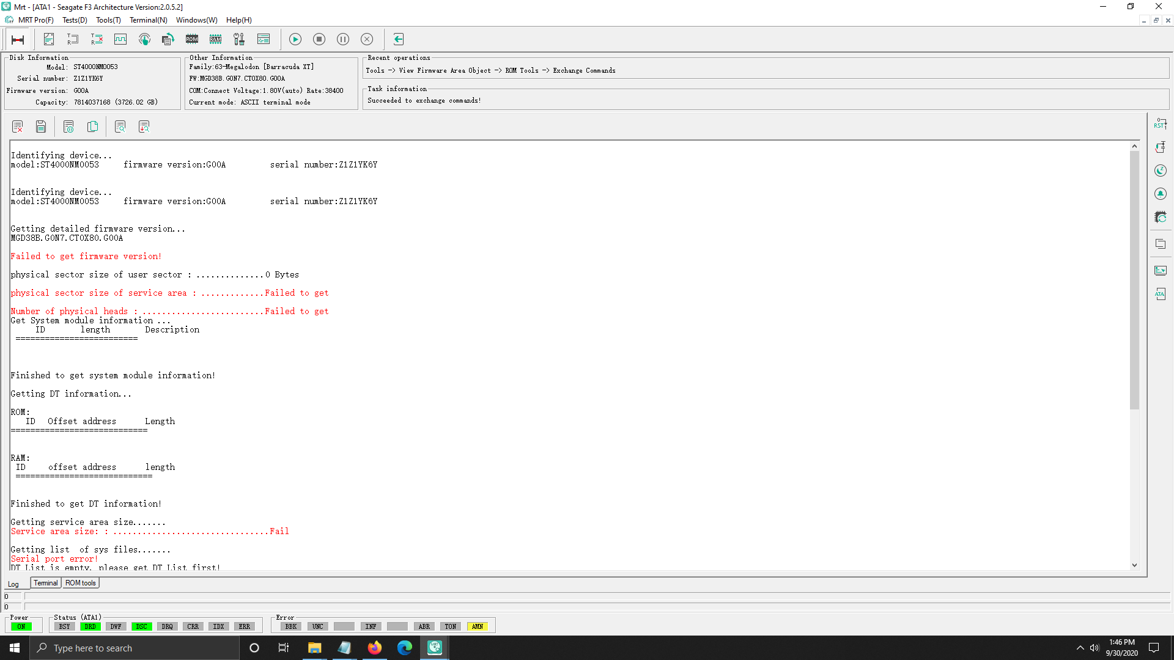This screenshot has height=660, width=1174.
Task: Click the ROM chip toolbar icon
Action: coord(192,39)
